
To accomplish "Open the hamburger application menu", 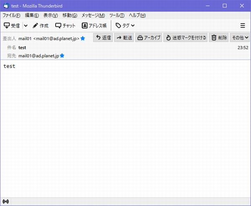I will pos(243,25).
